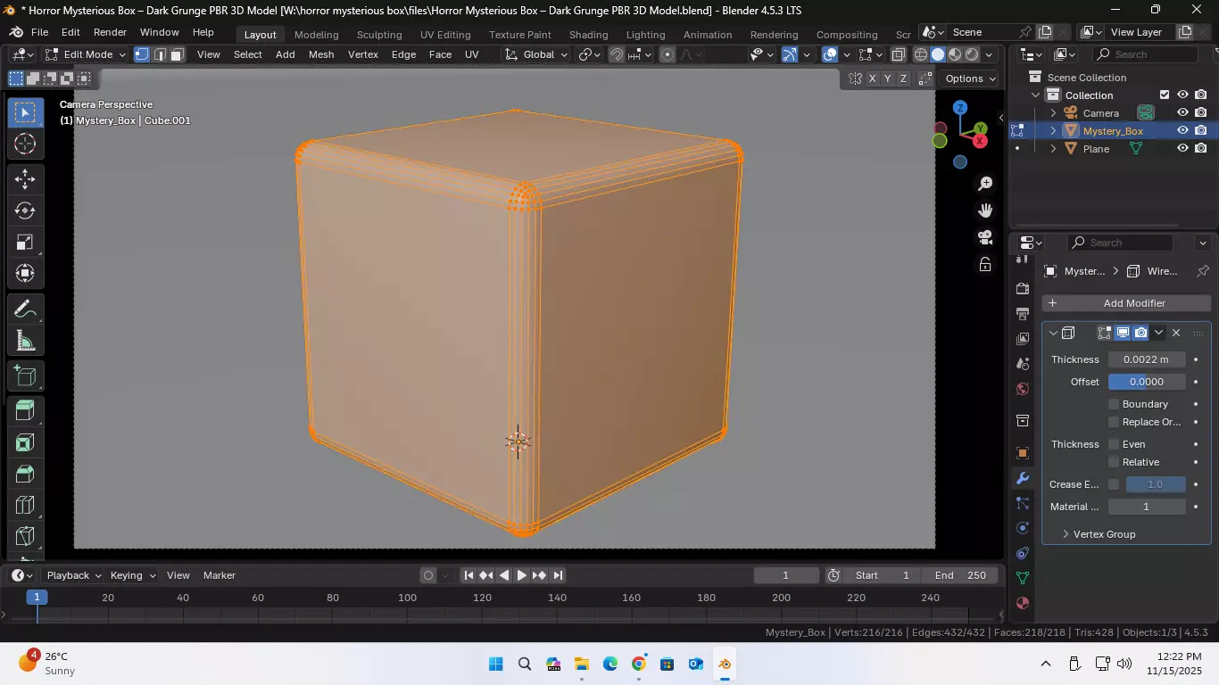Adjust the Offset slider
This screenshot has height=685, width=1219.
coord(1147,382)
